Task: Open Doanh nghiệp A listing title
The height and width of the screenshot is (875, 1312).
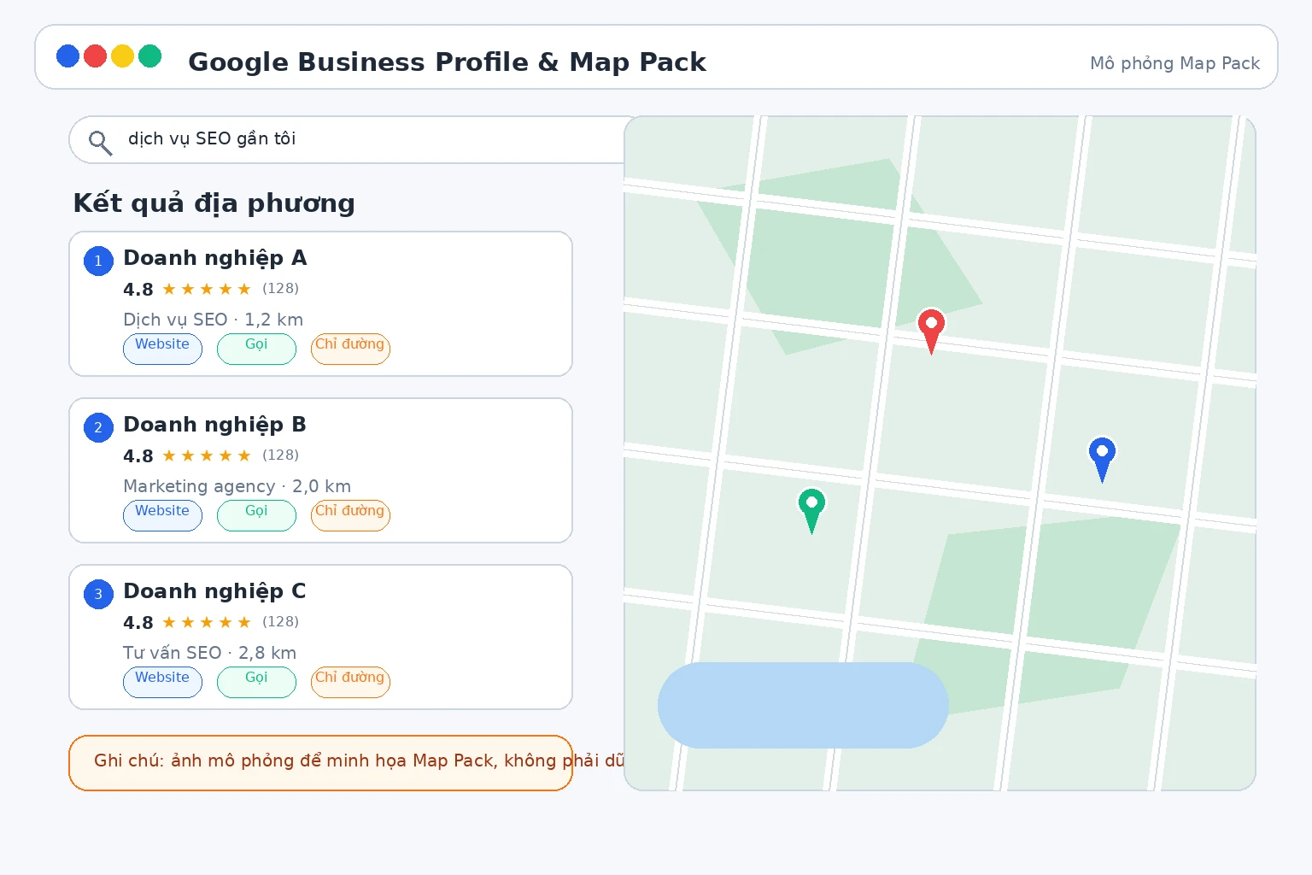Action: tap(215, 258)
